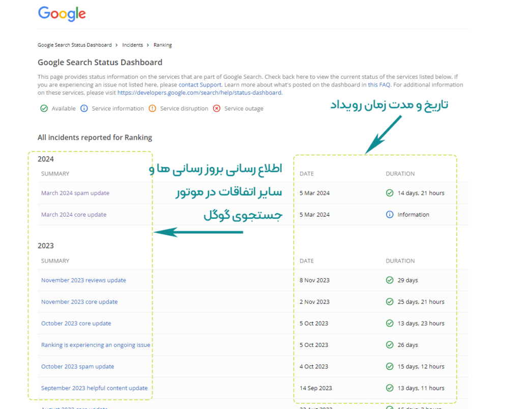Click the chevron after Incidents breadcrumb
This screenshot has width=521, height=409.
[x=148, y=45]
